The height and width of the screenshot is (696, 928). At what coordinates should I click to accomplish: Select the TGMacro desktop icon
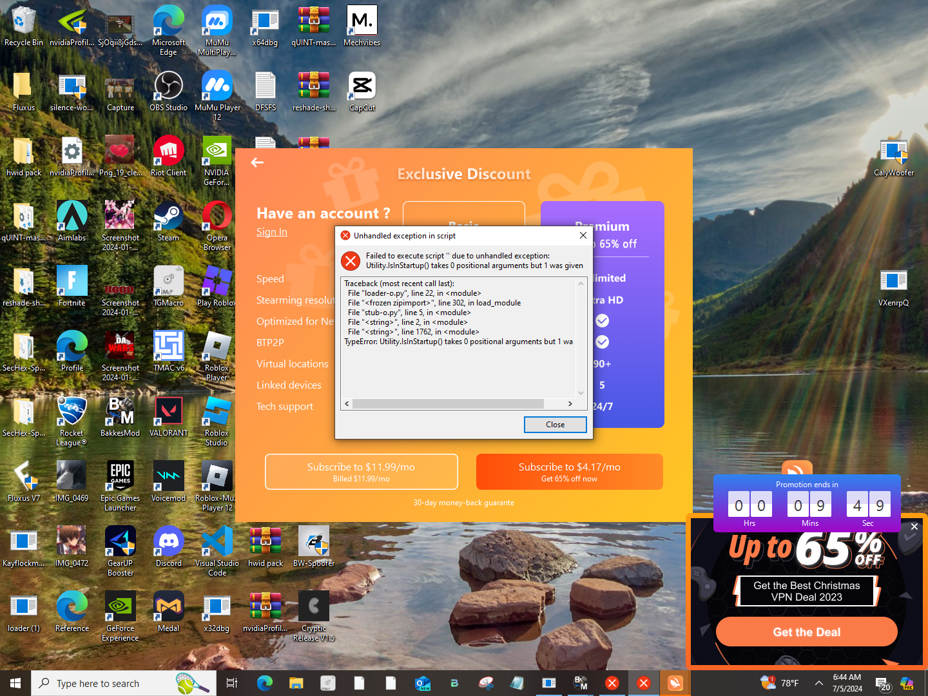click(x=168, y=287)
